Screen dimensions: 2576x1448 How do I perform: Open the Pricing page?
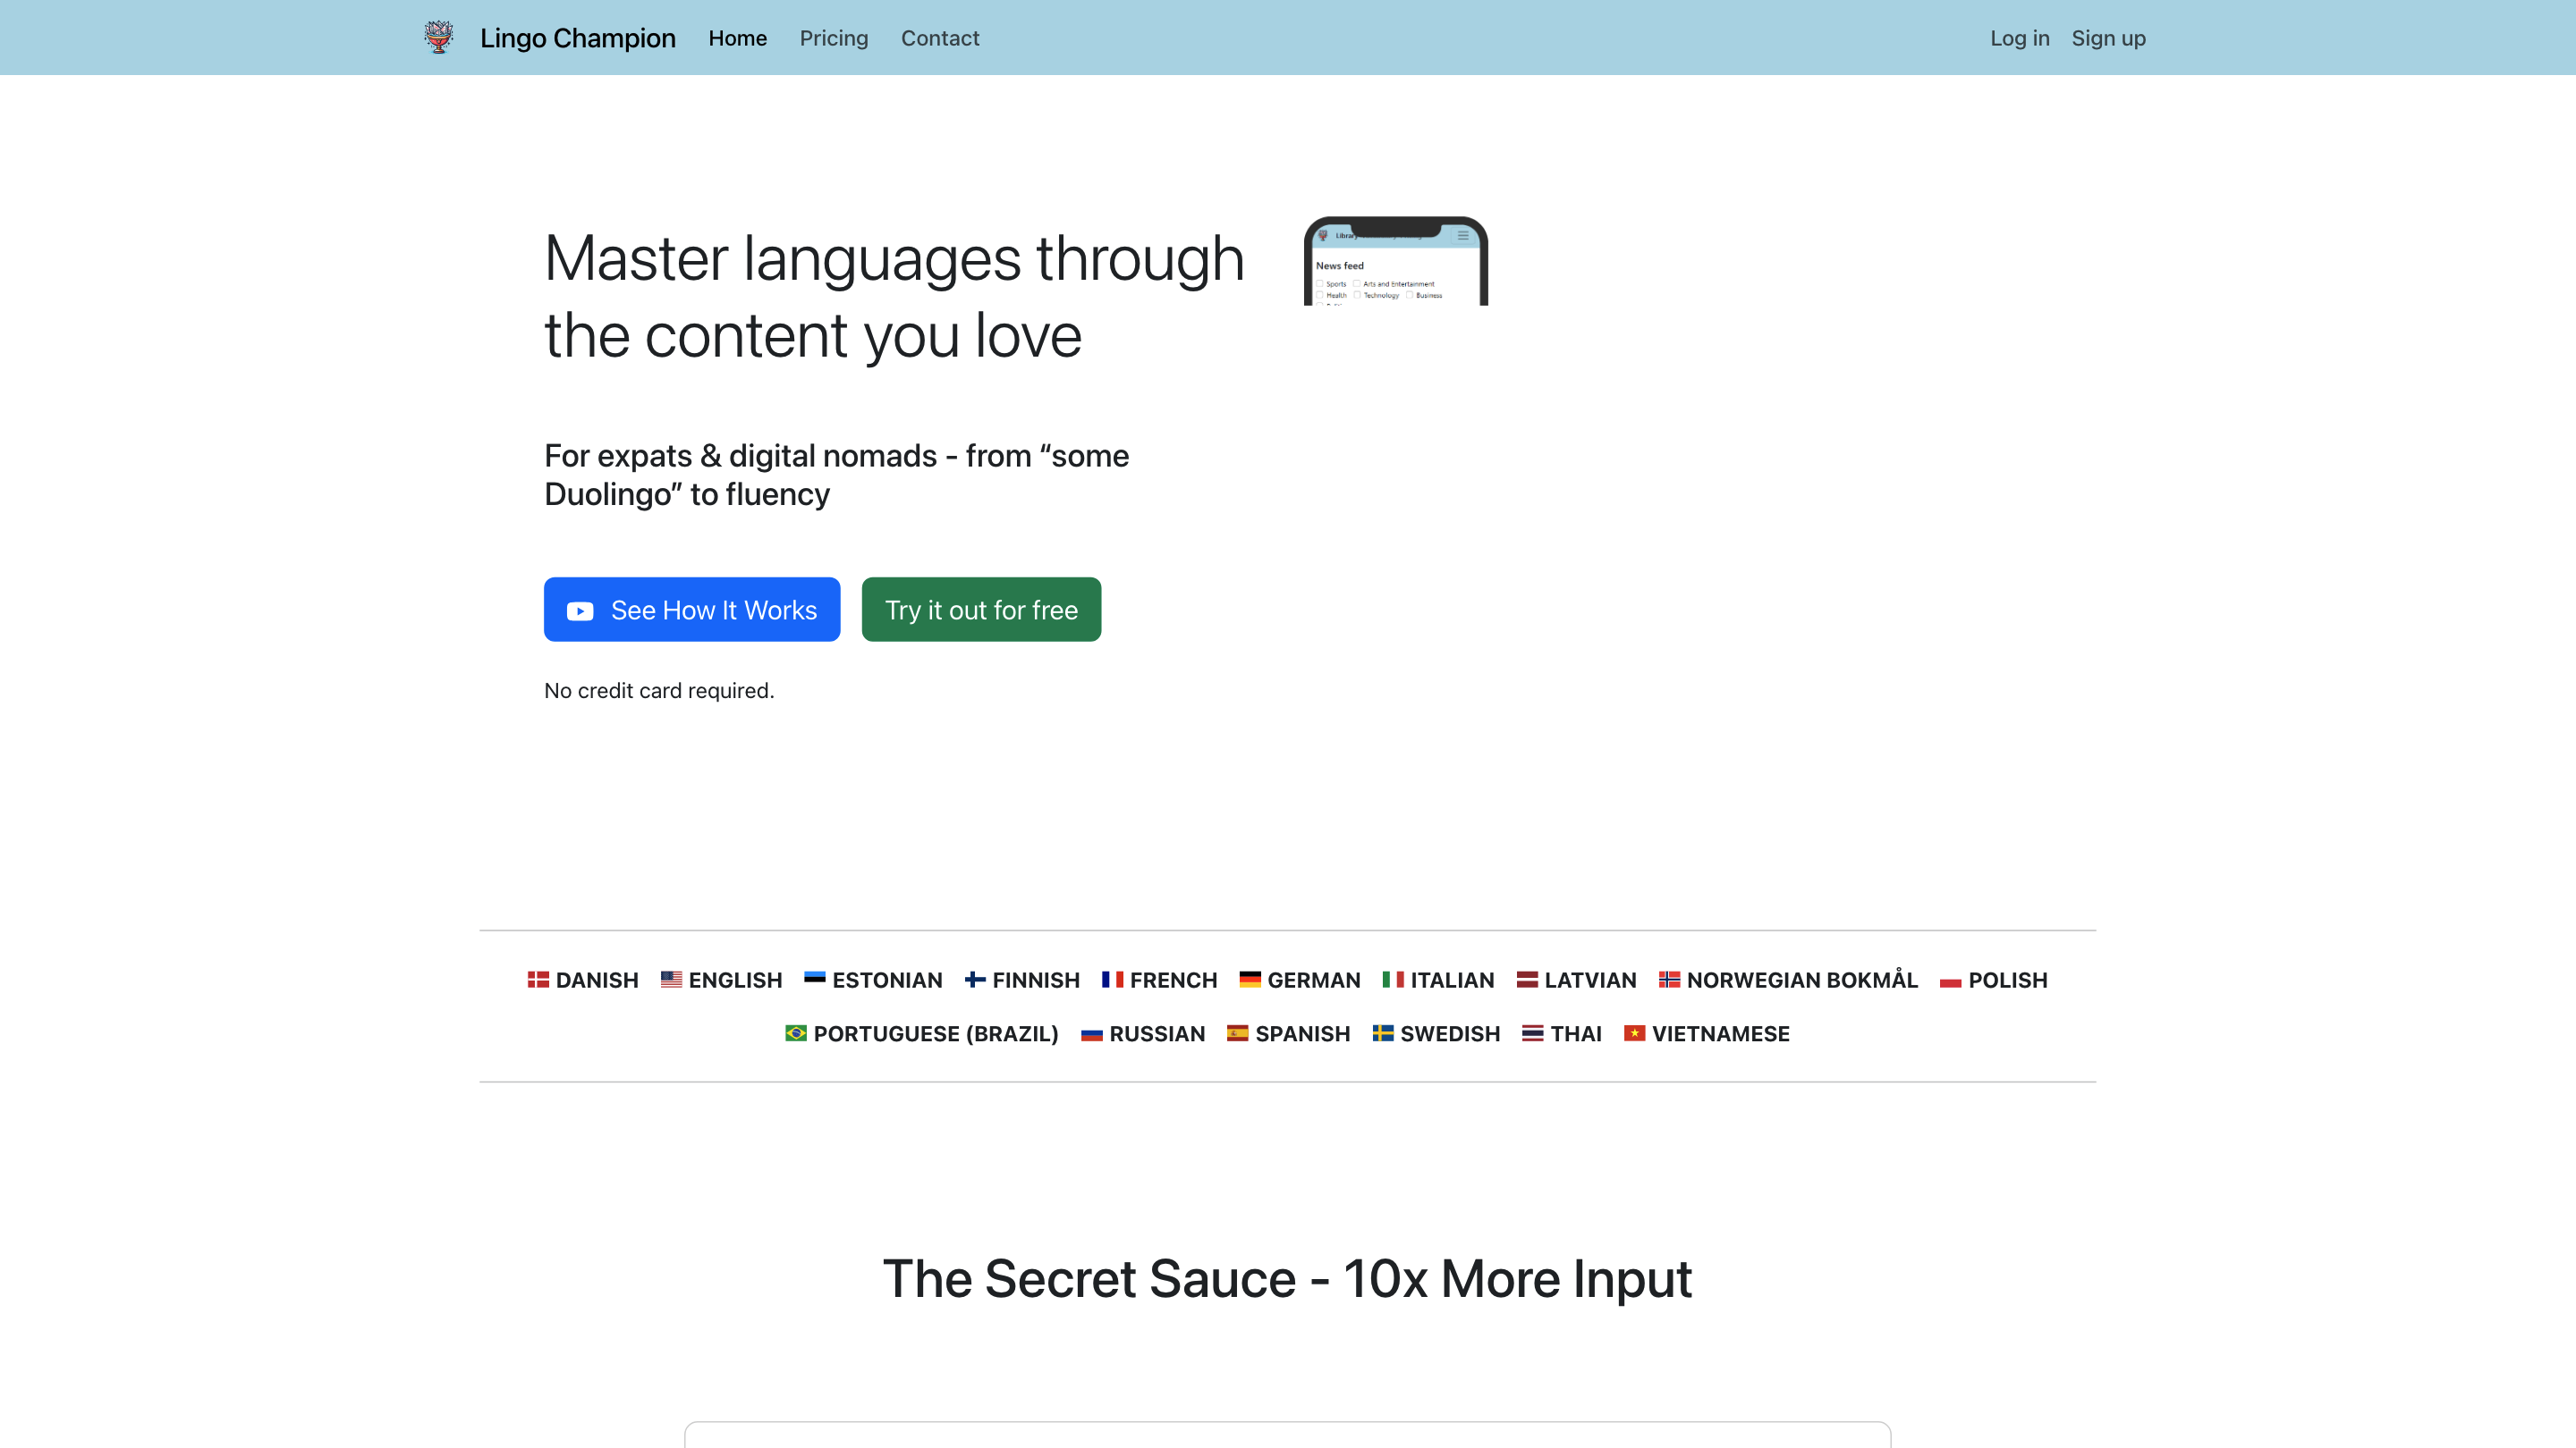click(833, 38)
